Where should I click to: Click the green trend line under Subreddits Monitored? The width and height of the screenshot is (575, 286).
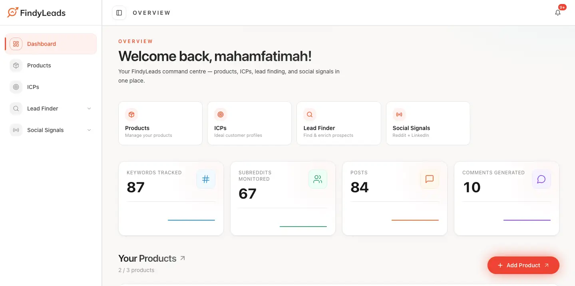tap(303, 227)
